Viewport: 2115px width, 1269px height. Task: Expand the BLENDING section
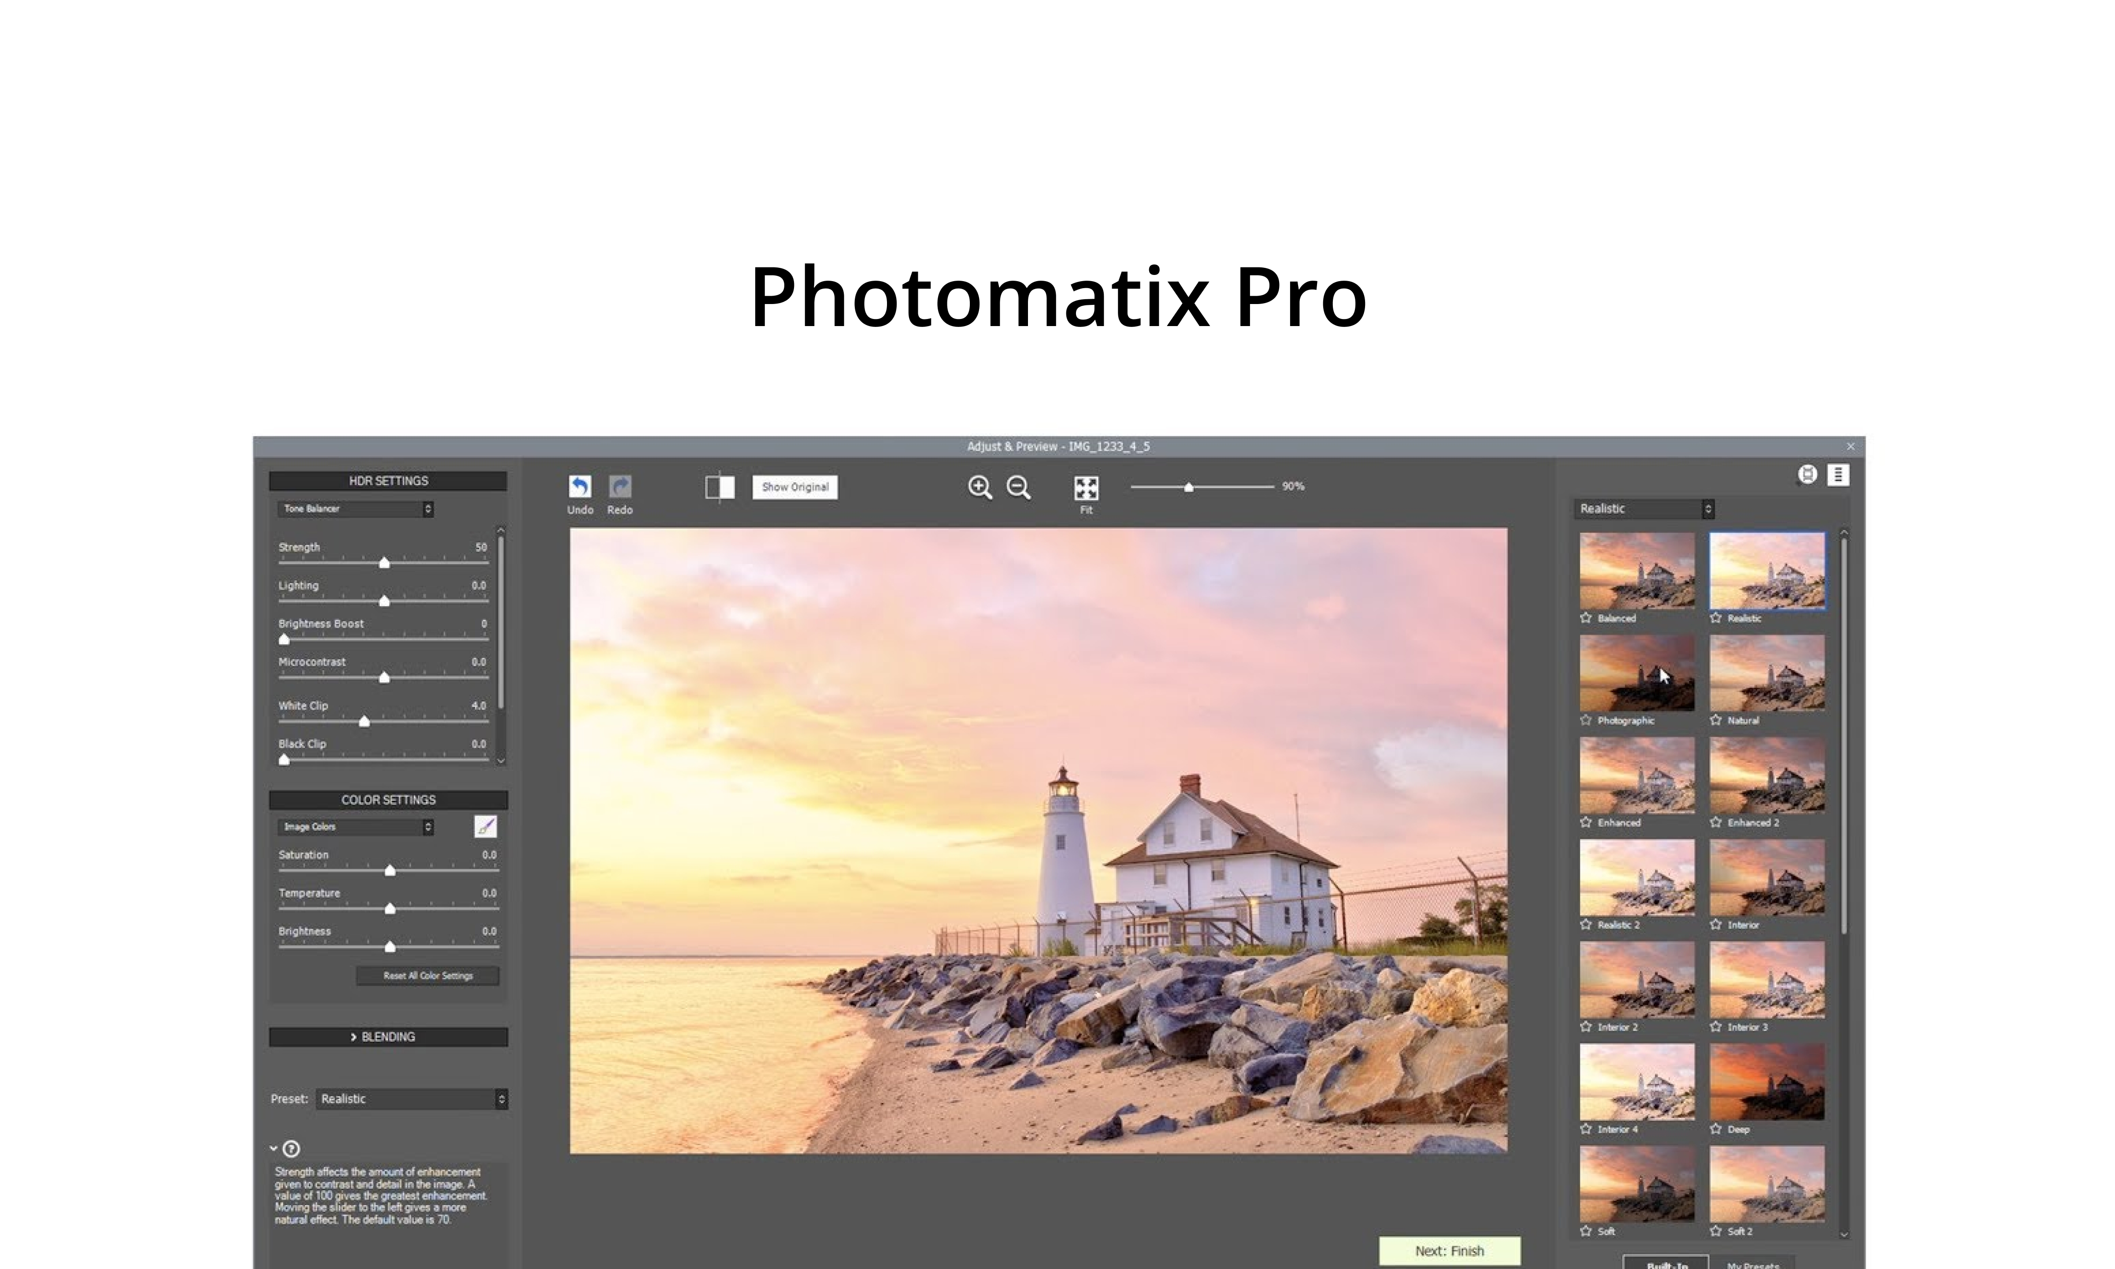(x=388, y=1036)
